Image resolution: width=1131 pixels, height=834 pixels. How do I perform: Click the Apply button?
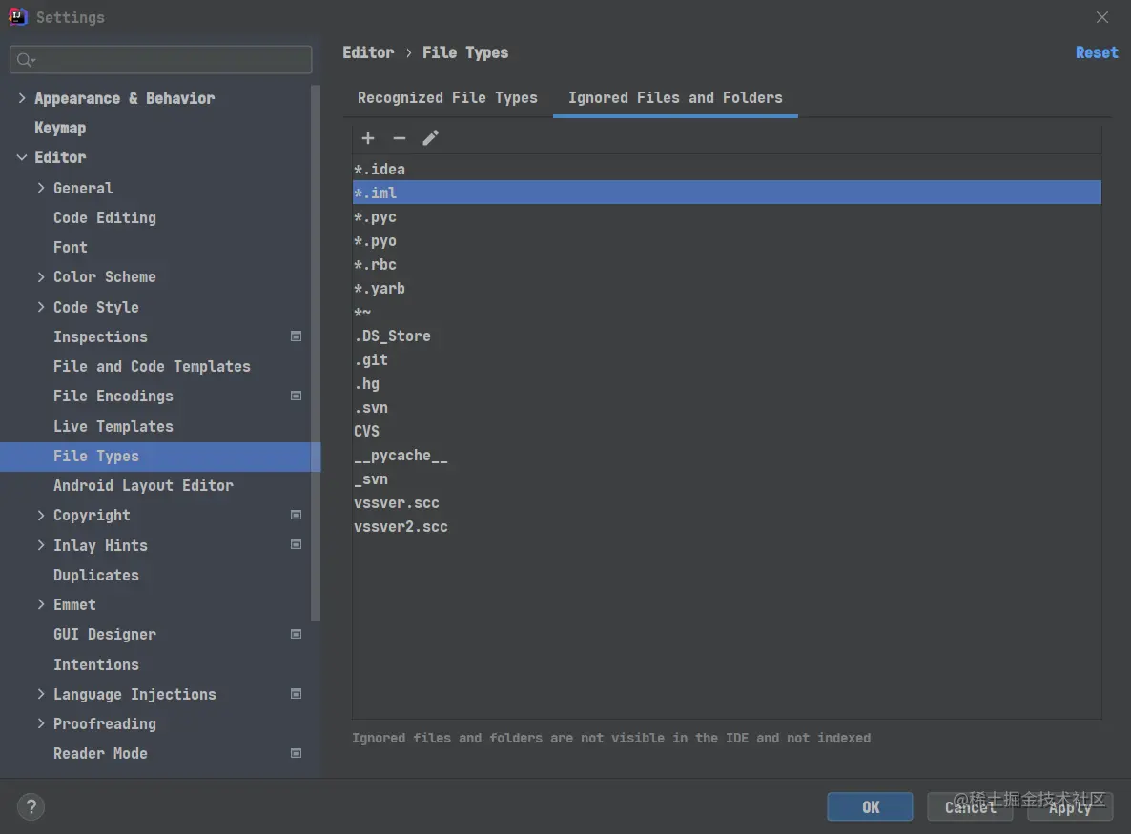(x=1070, y=806)
